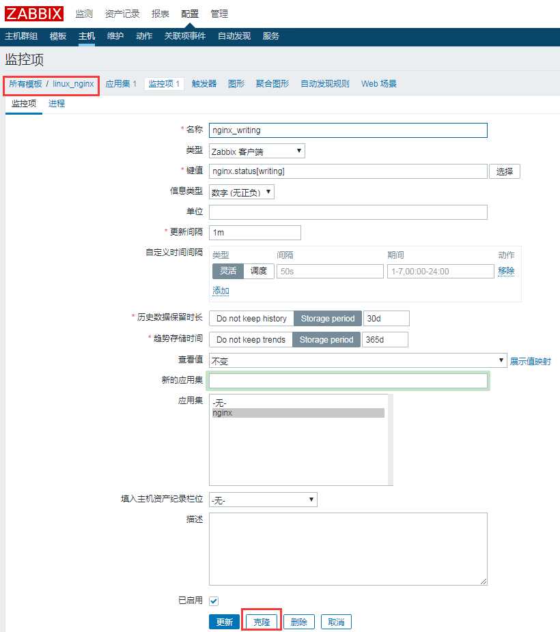Switch to 监控项 tab
This screenshot has width=560, height=632.
[24, 104]
